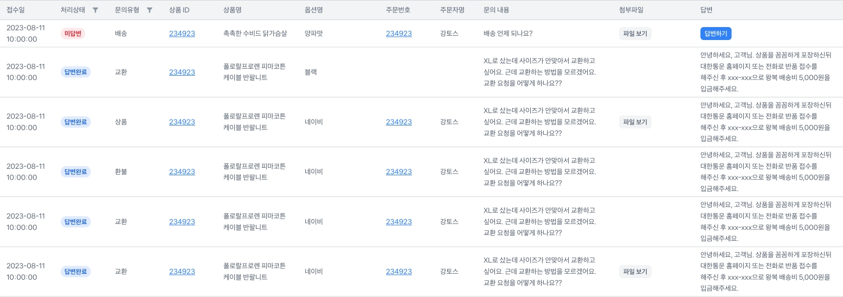Open product ID link for 촉촉한 수비드 닭가슴살
Screen dimensions: 843x297
click(x=182, y=34)
